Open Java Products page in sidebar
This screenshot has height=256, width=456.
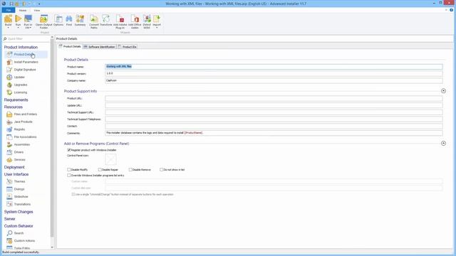tap(24, 122)
